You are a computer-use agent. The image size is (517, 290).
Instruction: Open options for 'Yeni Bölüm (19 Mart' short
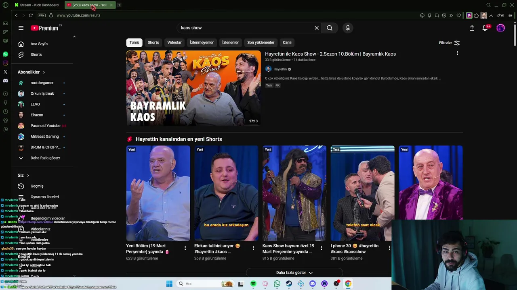pyautogui.click(x=185, y=248)
